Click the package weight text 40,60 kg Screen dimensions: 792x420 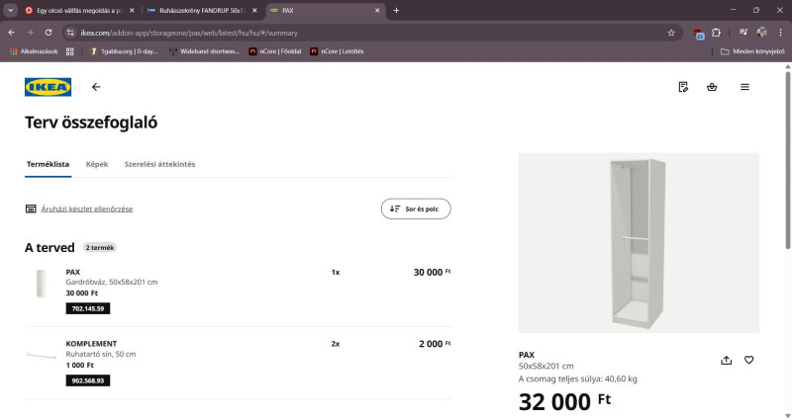pos(578,378)
